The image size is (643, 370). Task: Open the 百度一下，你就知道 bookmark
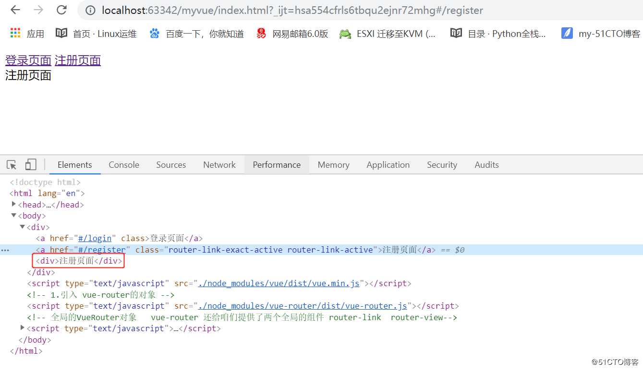(196, 34)
